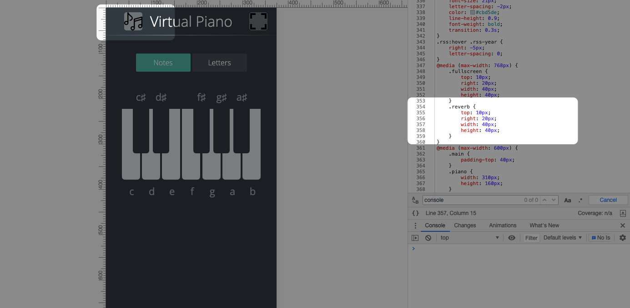
Task: Click the find and replace toggle icon
Action: coord(415,200)
